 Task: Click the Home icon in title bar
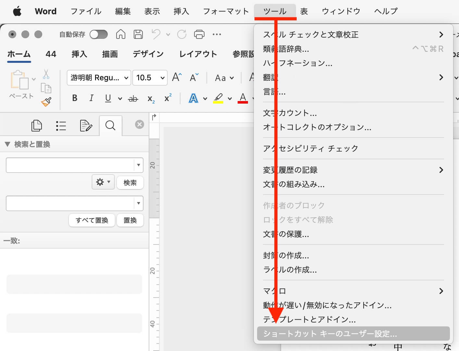click(121, 34)
